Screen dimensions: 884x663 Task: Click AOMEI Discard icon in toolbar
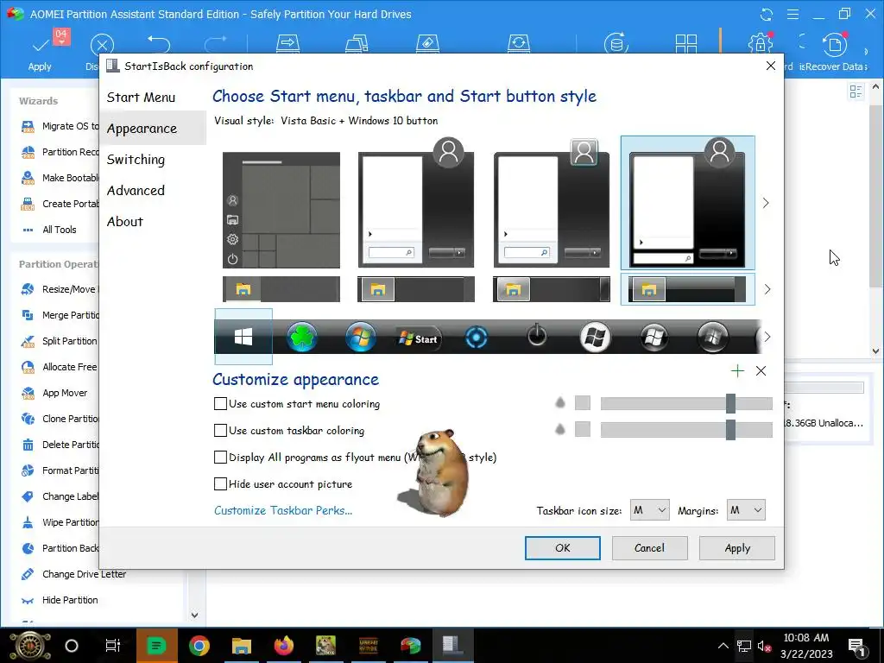(x=102, y=45)
